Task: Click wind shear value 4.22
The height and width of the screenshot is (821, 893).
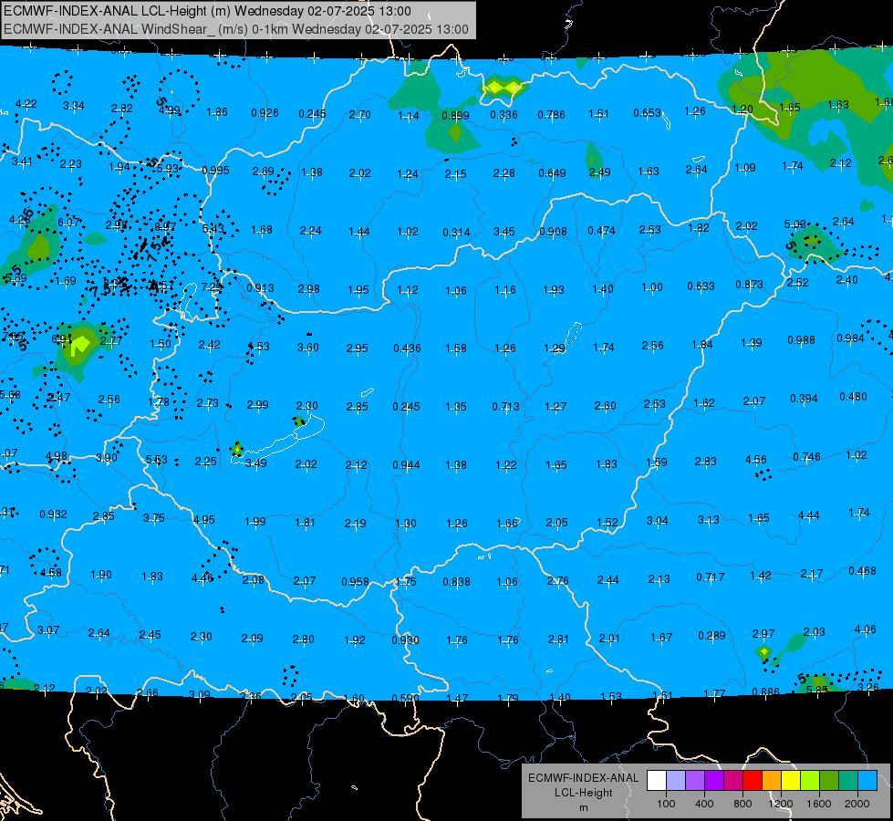Action: (26, 104)
